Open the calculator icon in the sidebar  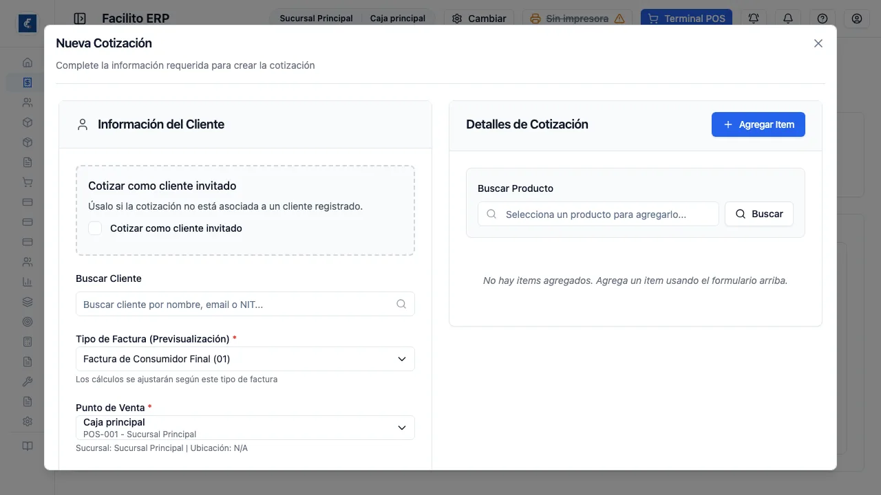pos(28,342)
